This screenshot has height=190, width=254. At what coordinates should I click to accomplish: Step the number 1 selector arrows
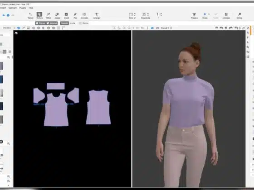click(161, 14)
